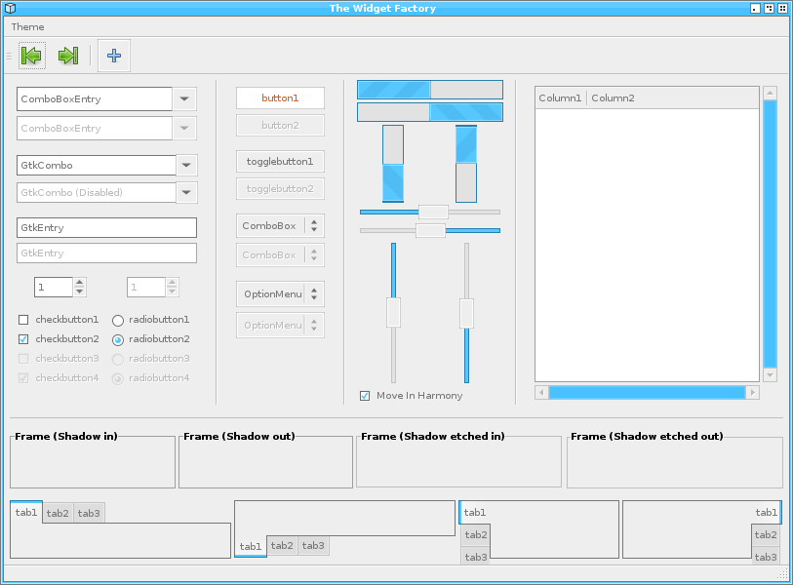793x585 pixels.
Task: Click the disabled ComboBoxEntry dropdown arrow
Action: [x=184, y=129]
